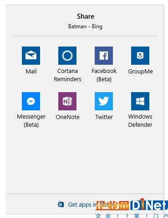The width and height of the screenshot is (168, 218).
Task: Click the Mail text label
Action: [31, 71]
